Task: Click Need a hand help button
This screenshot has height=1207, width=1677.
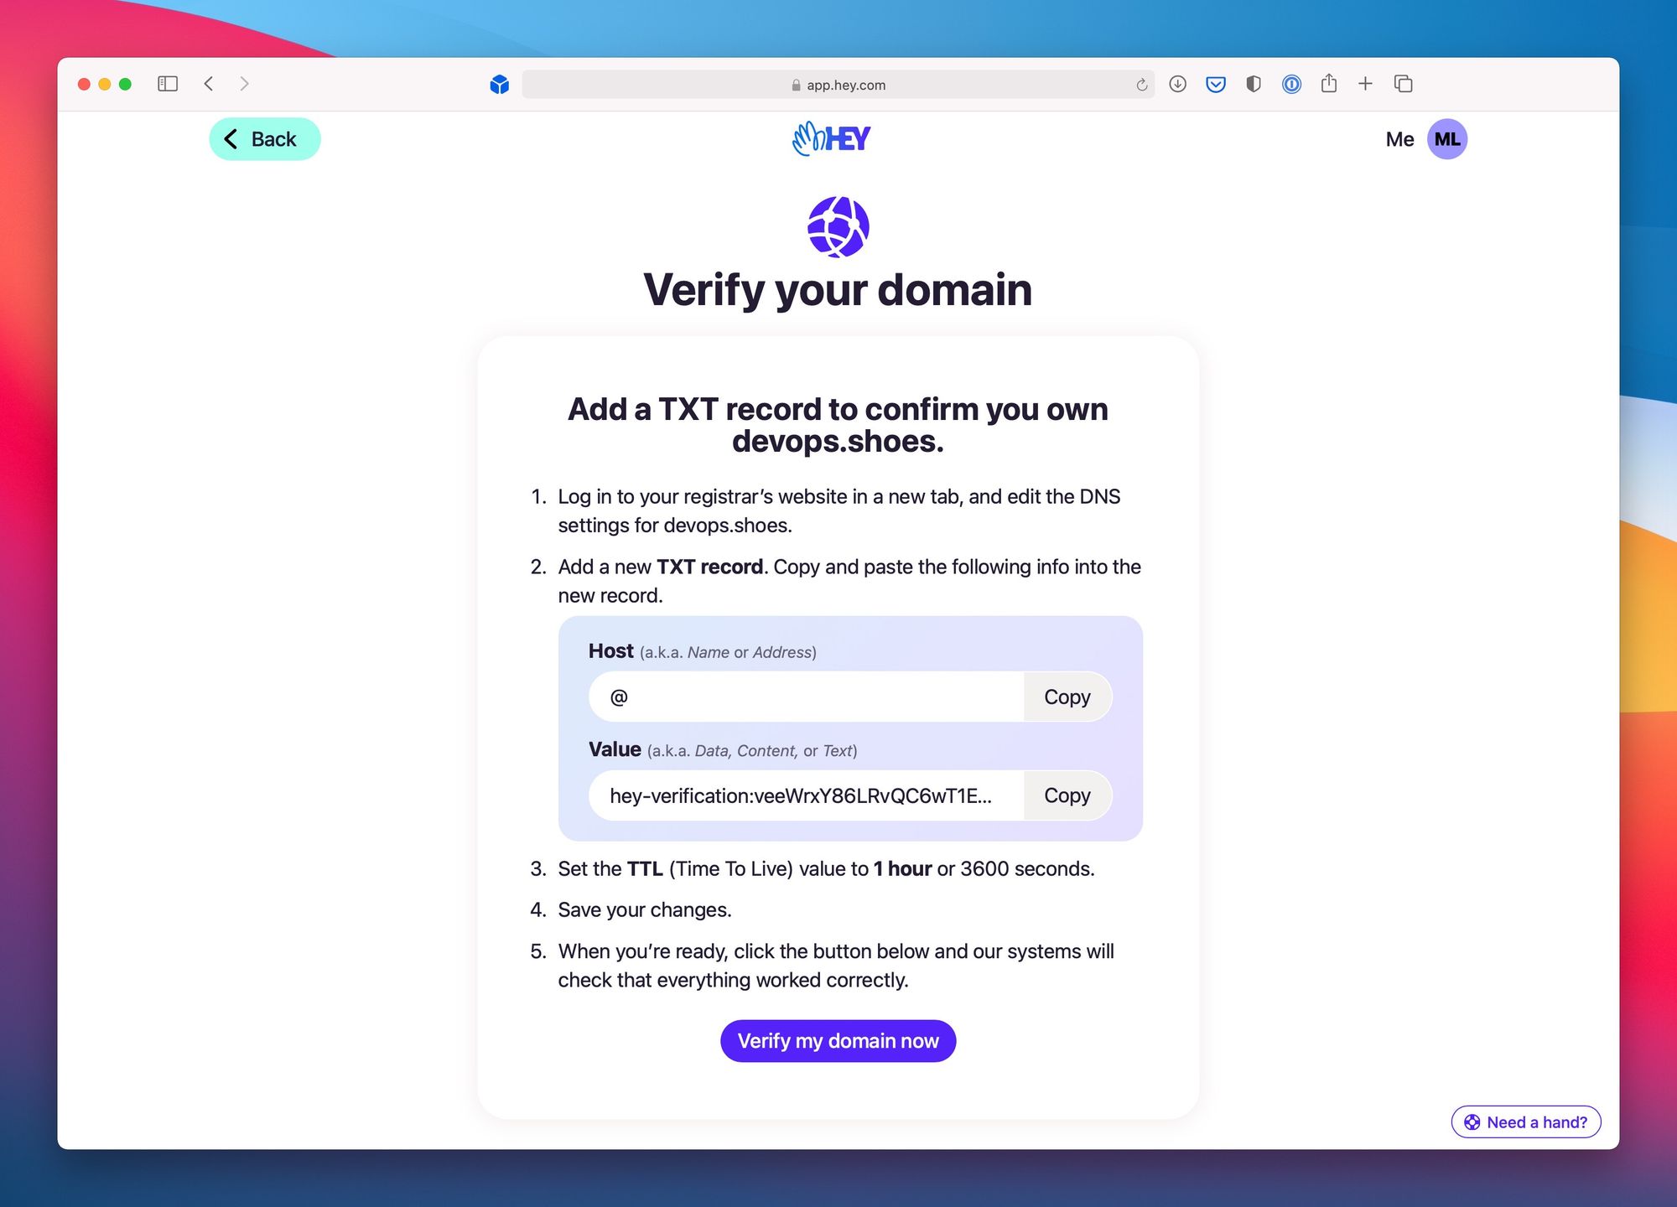Action: click(1531, 1120)
